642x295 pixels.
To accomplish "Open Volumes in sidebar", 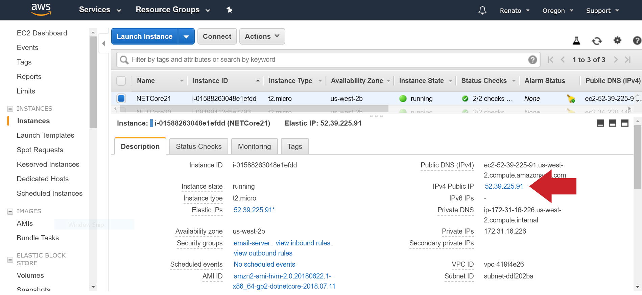I will (x=30, y=275).
